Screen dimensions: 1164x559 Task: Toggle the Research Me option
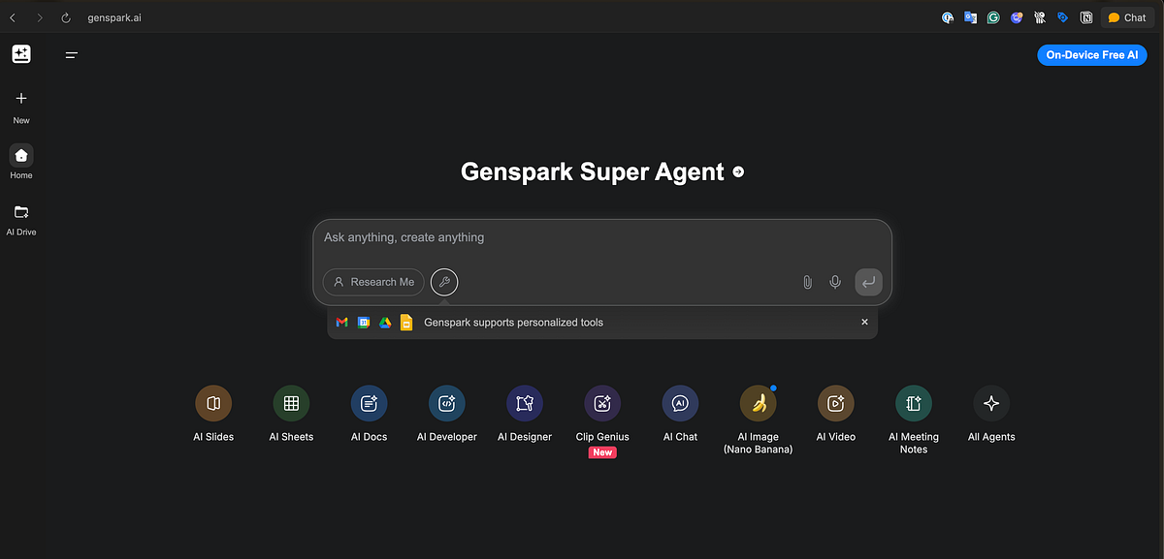pos(373,282)
